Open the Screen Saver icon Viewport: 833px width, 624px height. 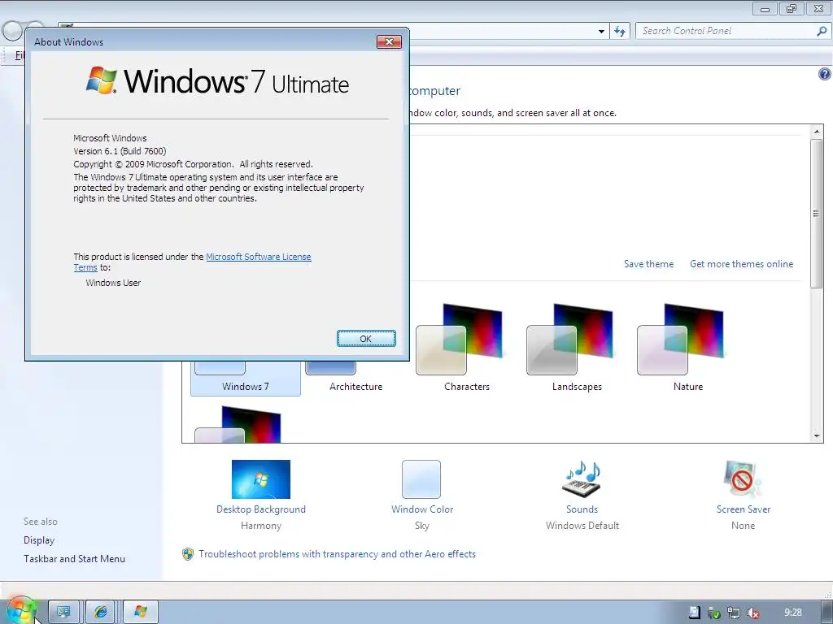click(x=743, y=479)
